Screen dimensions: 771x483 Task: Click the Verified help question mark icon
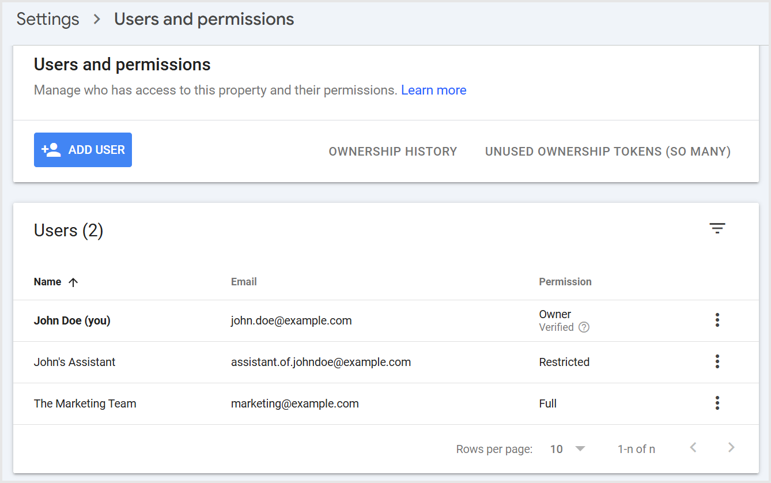[584, 327]
